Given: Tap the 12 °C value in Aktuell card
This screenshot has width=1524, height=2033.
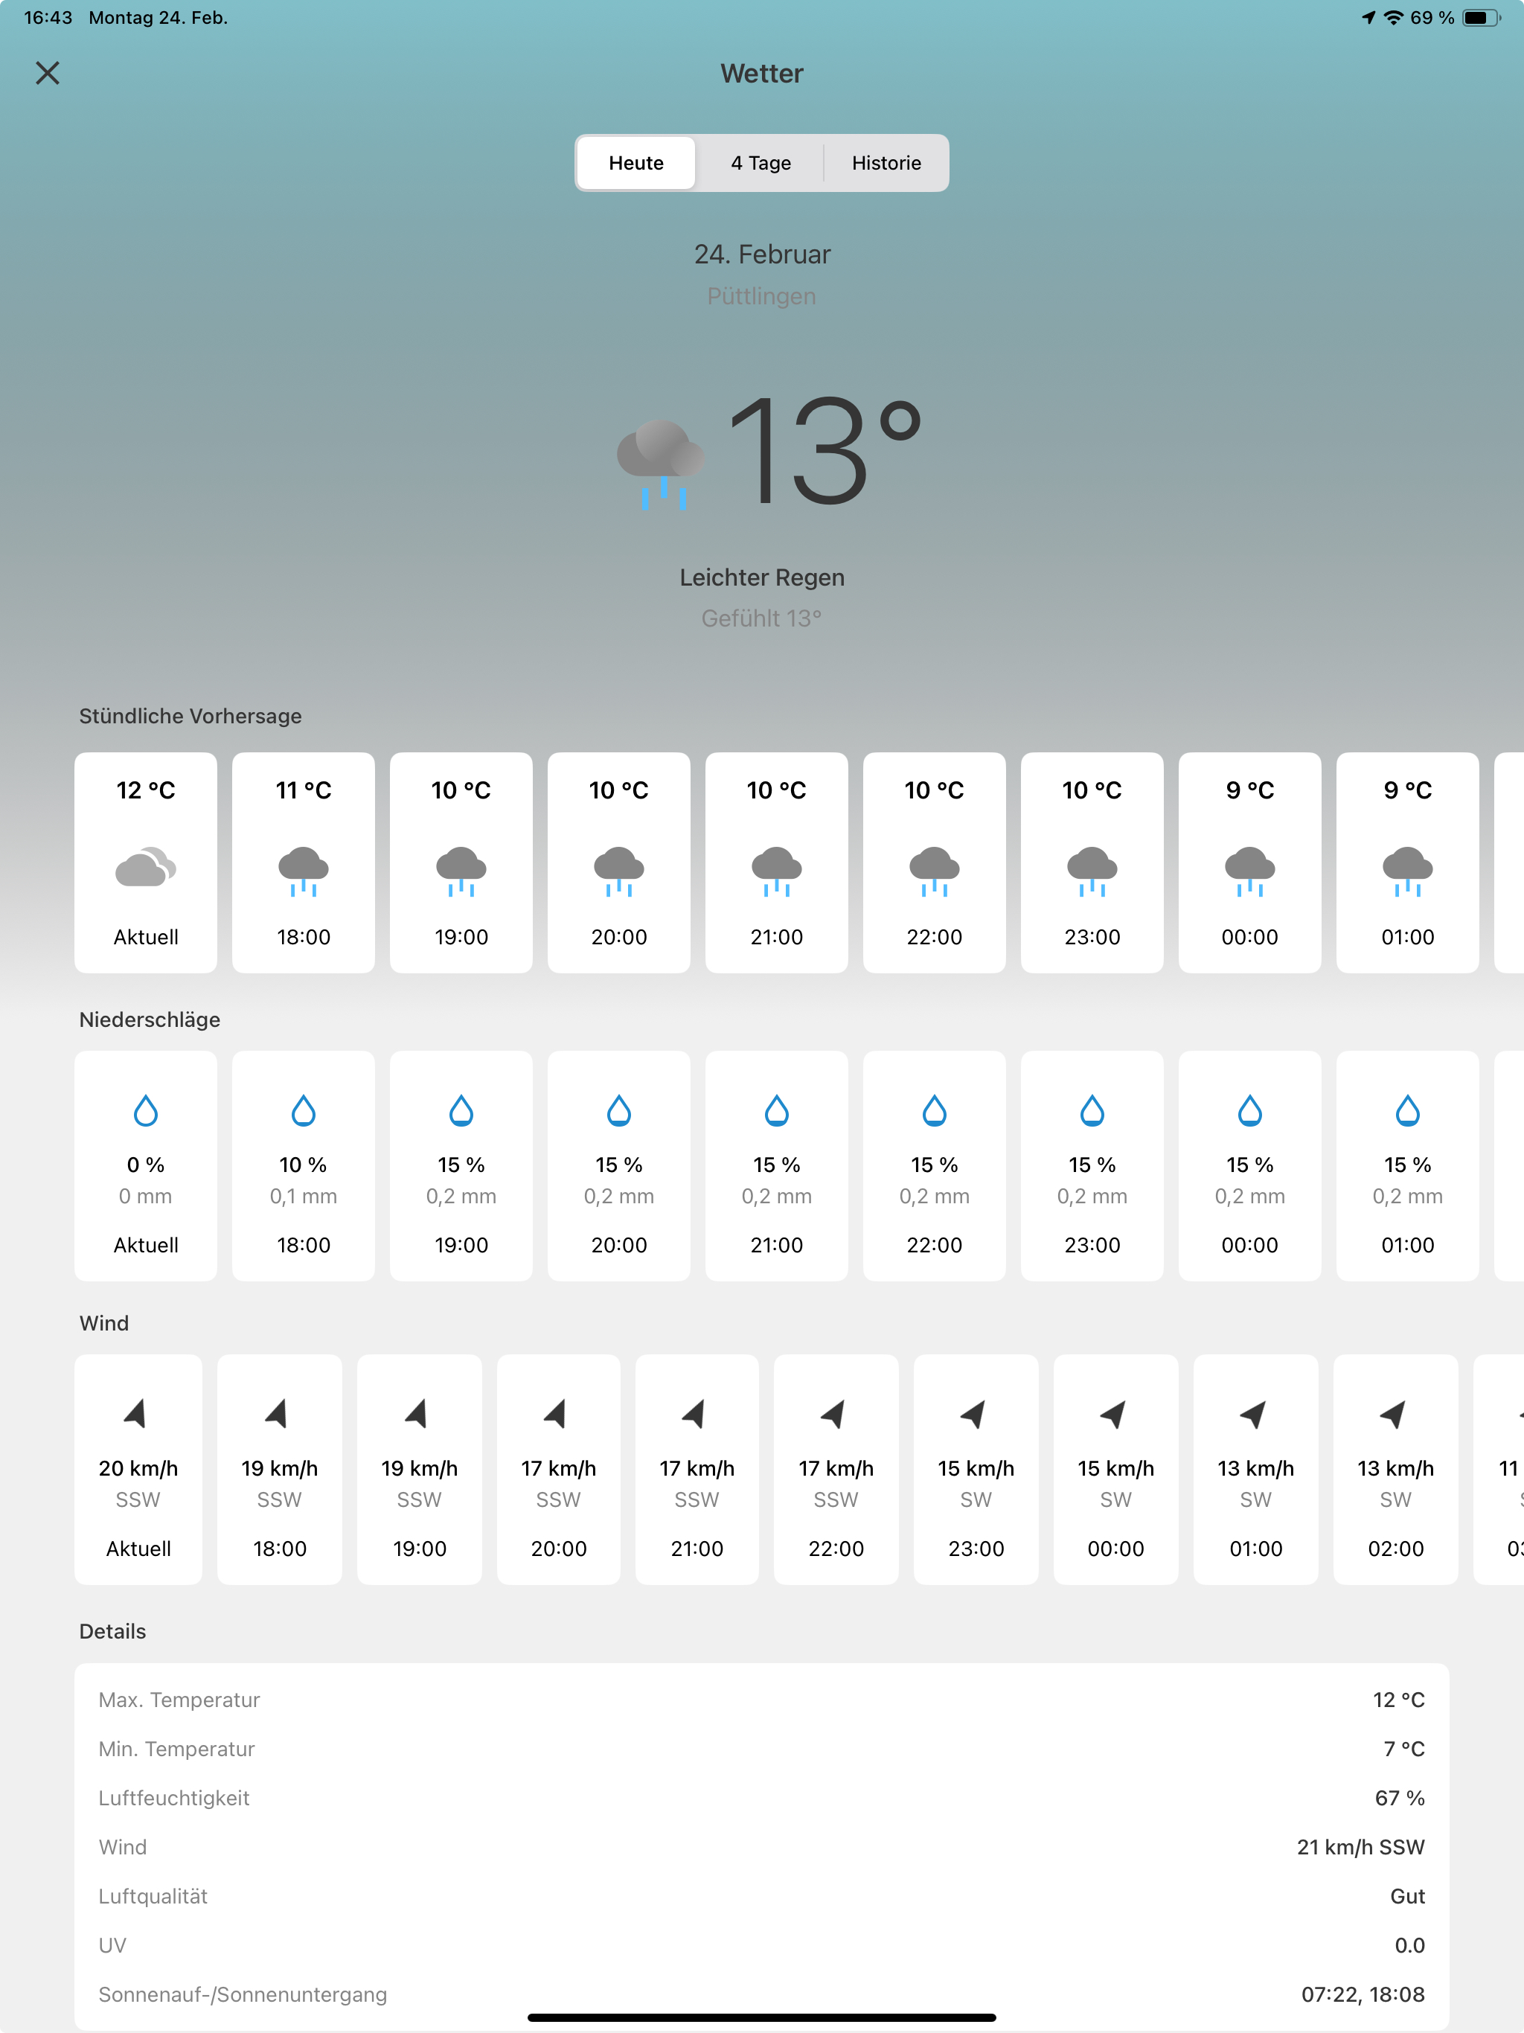Looking at the screenshot, I should click(x=146, y=790).
